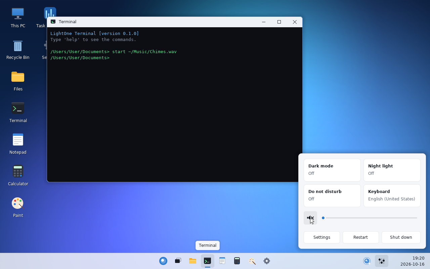Viewport: 430px width, 269px height.
Task: Open the Start menu in taskbar
Action: (163, 261)
